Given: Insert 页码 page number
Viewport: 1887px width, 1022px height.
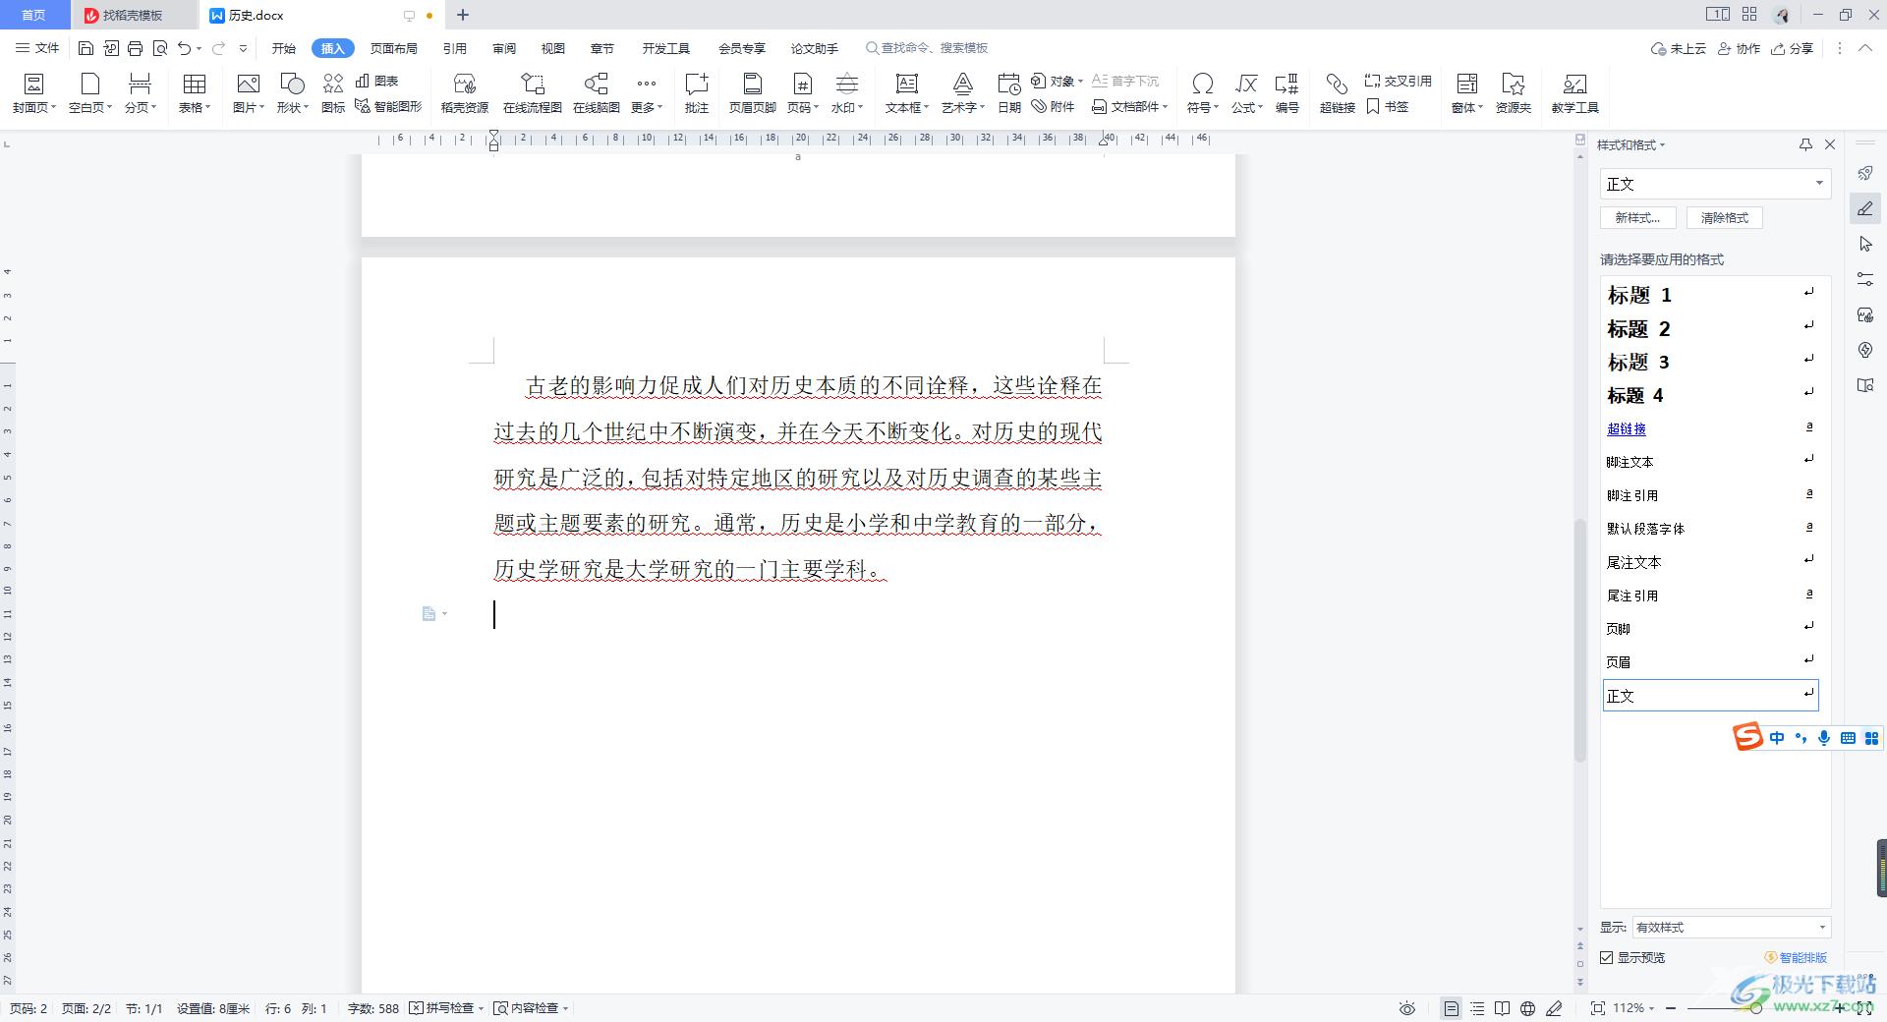Looking at the screenshot, I should pos(802,93).
